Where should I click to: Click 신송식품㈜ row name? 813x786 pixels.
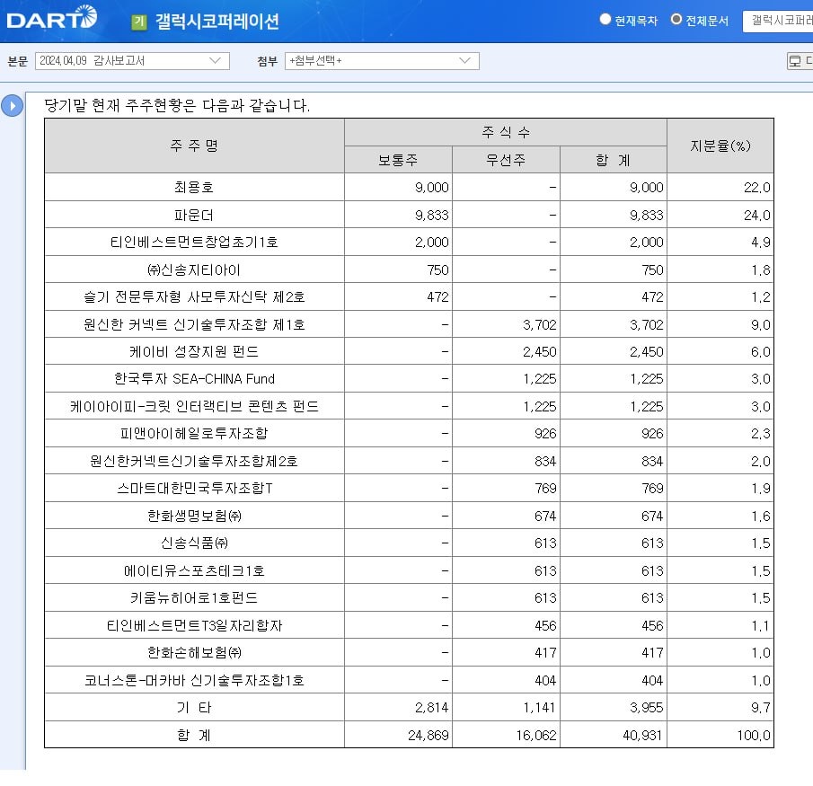(x=194, y=543)
